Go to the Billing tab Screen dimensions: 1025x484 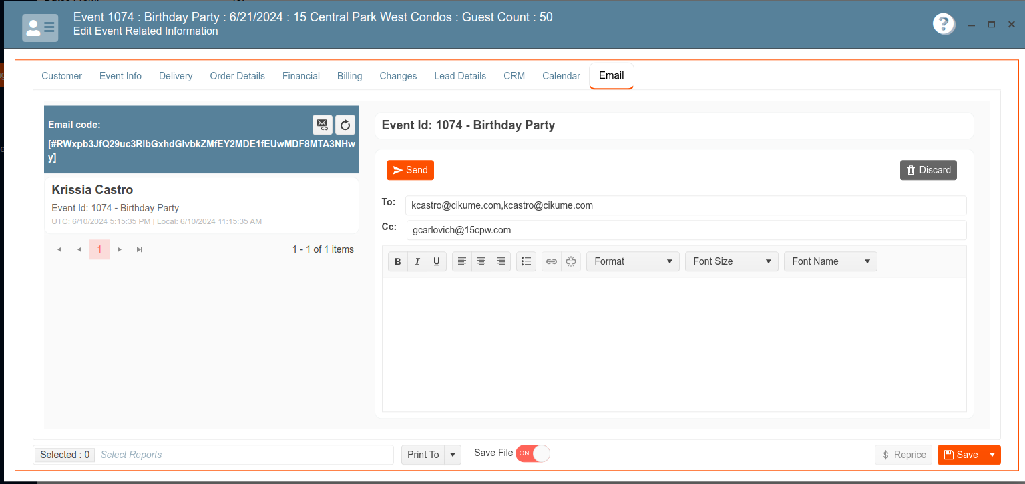(350, 76)
